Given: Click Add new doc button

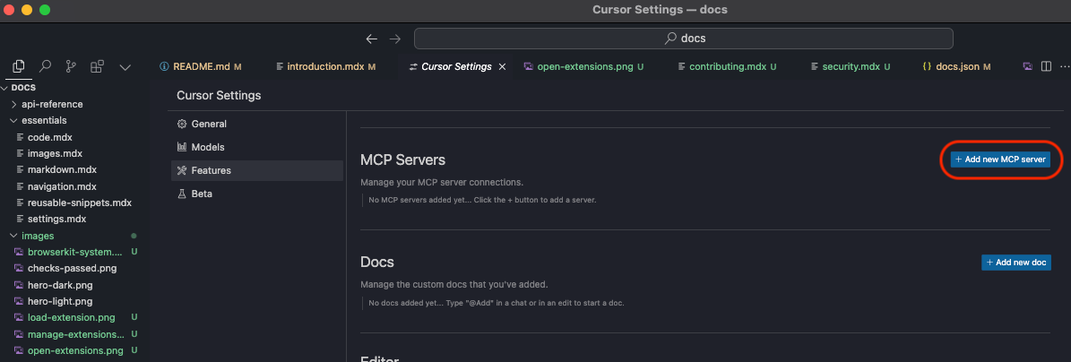Looking at the screenshot, I should 1015,263.
